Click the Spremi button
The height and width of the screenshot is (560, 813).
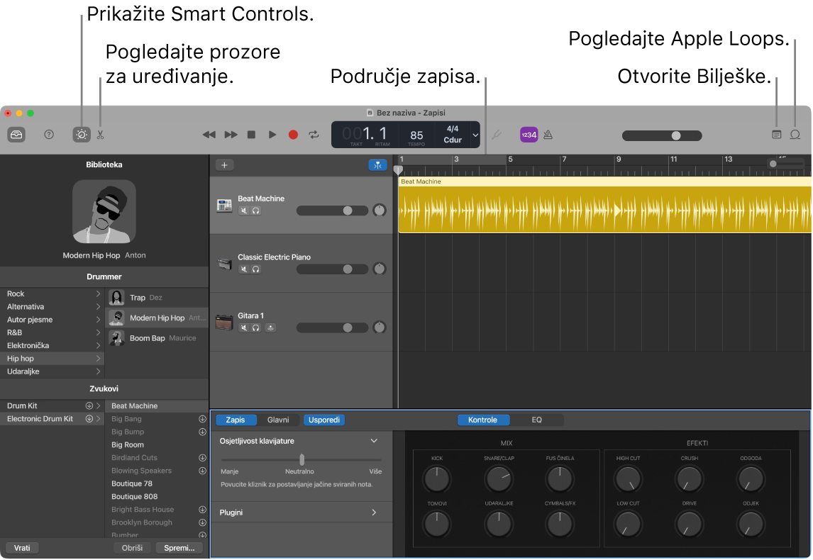(179, 547)
